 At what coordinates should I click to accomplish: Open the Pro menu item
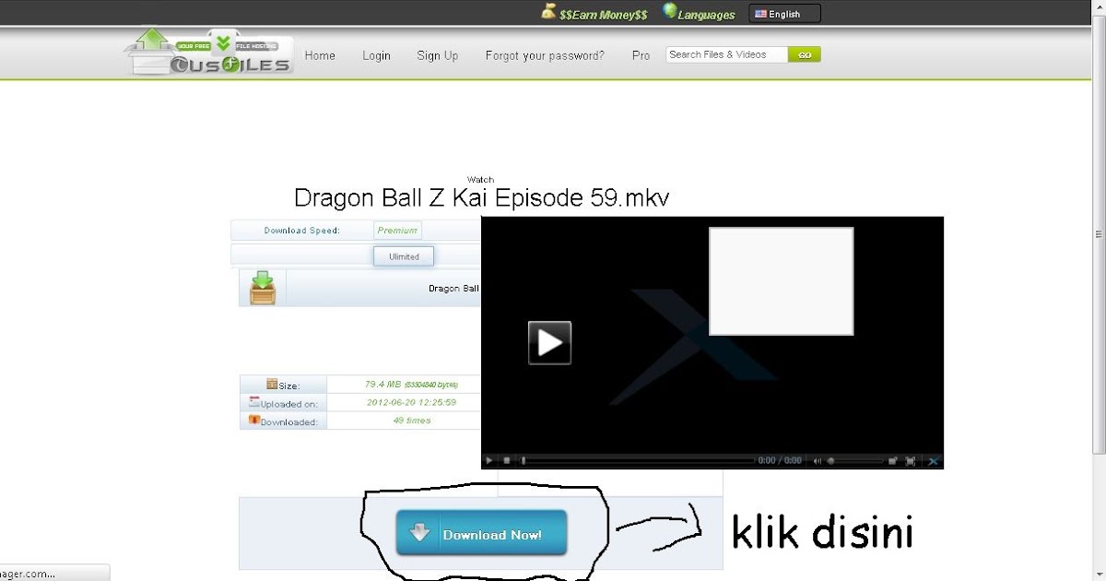pyautogui.click(x=641, y=55)
